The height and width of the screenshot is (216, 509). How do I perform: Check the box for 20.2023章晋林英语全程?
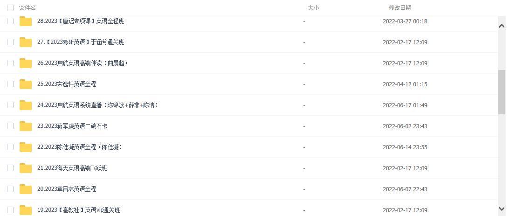10,189
